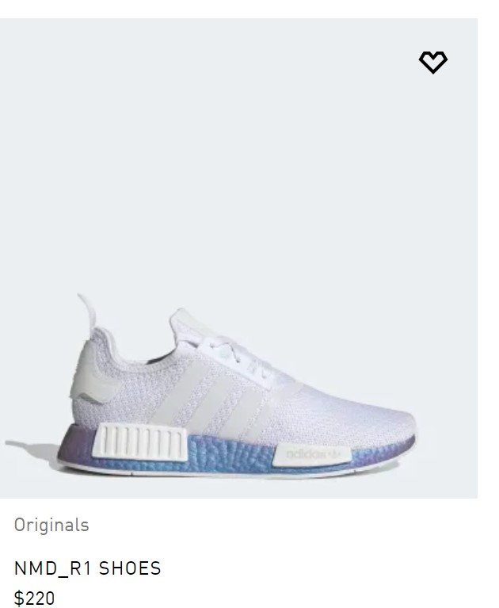The width and height of the screenshot is (499, 608).
Task: Click the $220 price text
Action: [35, 598]
